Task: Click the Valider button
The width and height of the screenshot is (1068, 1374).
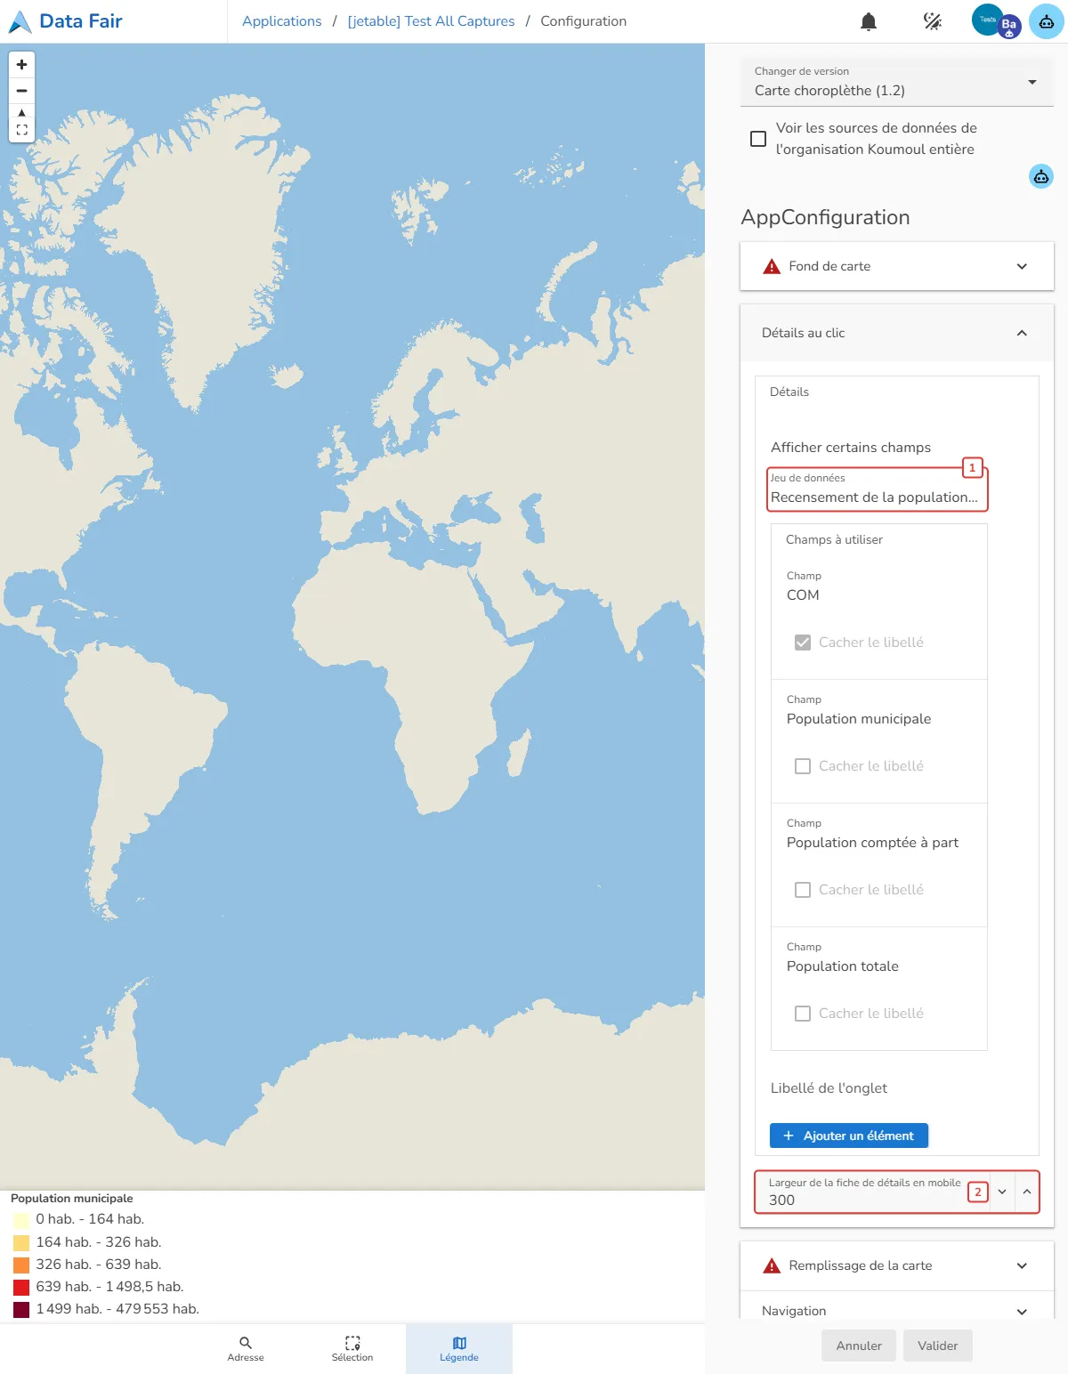Action: (938, 1346)
